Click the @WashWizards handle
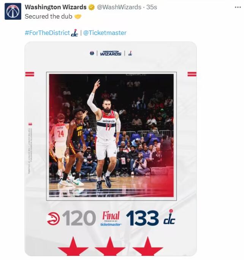The image size is (244, 260). pyautogui.click(x=119, y=7)
